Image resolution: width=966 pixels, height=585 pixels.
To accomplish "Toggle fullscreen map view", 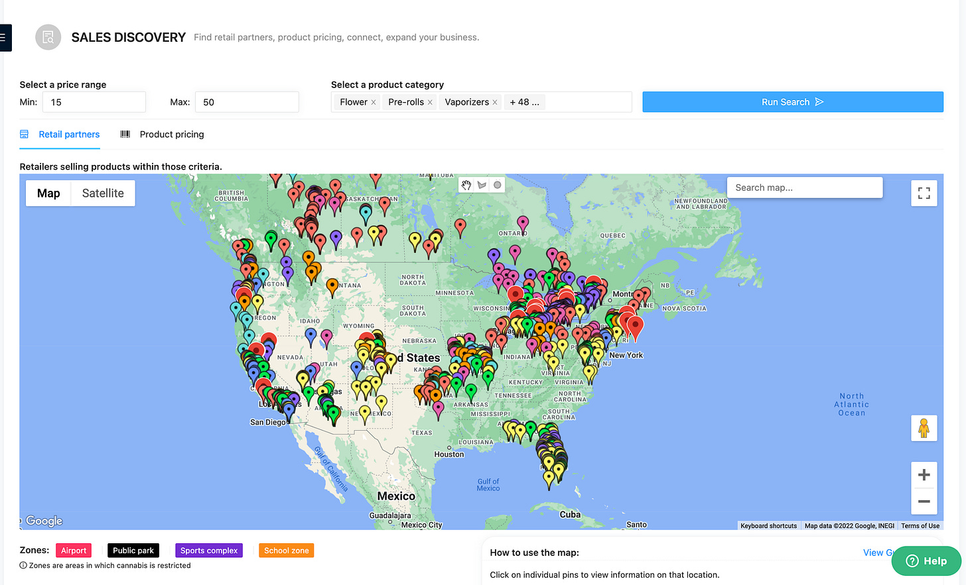I will tap(924, 193).
